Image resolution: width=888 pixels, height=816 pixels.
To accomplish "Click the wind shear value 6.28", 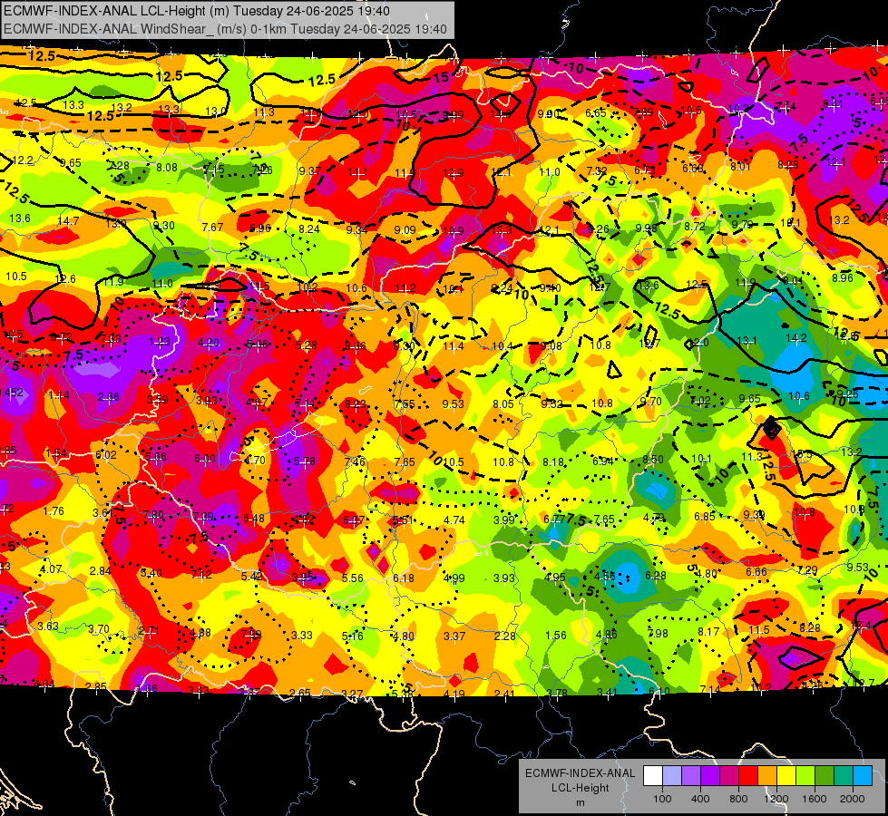I will [655, 576].
